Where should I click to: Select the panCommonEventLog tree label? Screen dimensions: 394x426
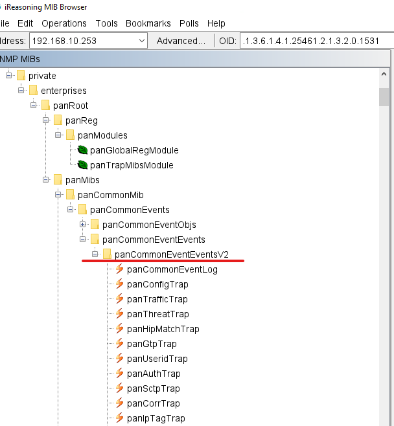[172, 269]
